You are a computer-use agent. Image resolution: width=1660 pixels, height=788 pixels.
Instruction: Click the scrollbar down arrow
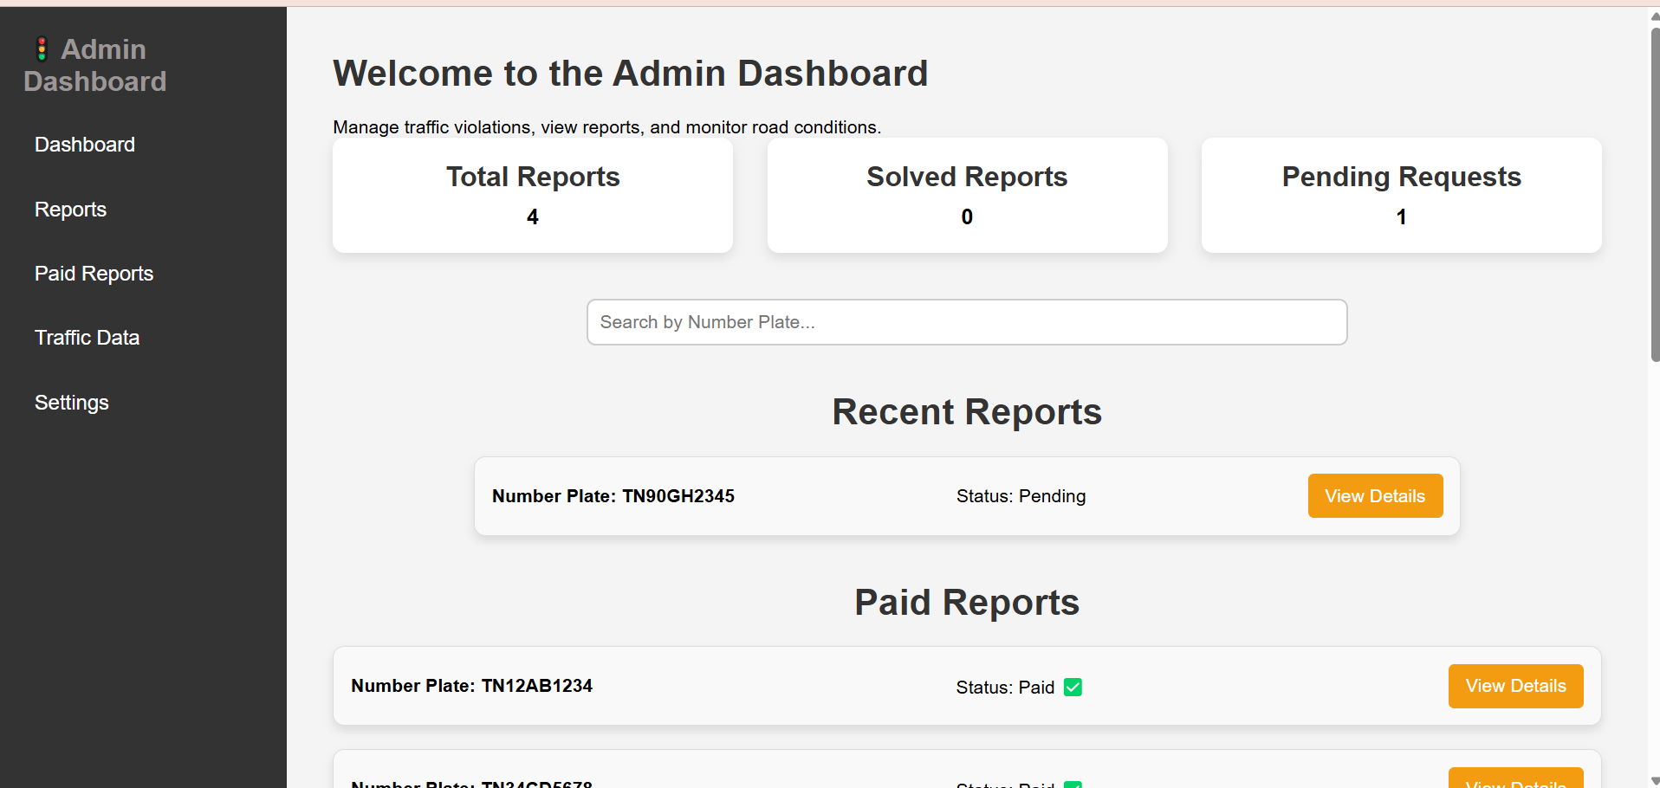(x=1655, y=780)
